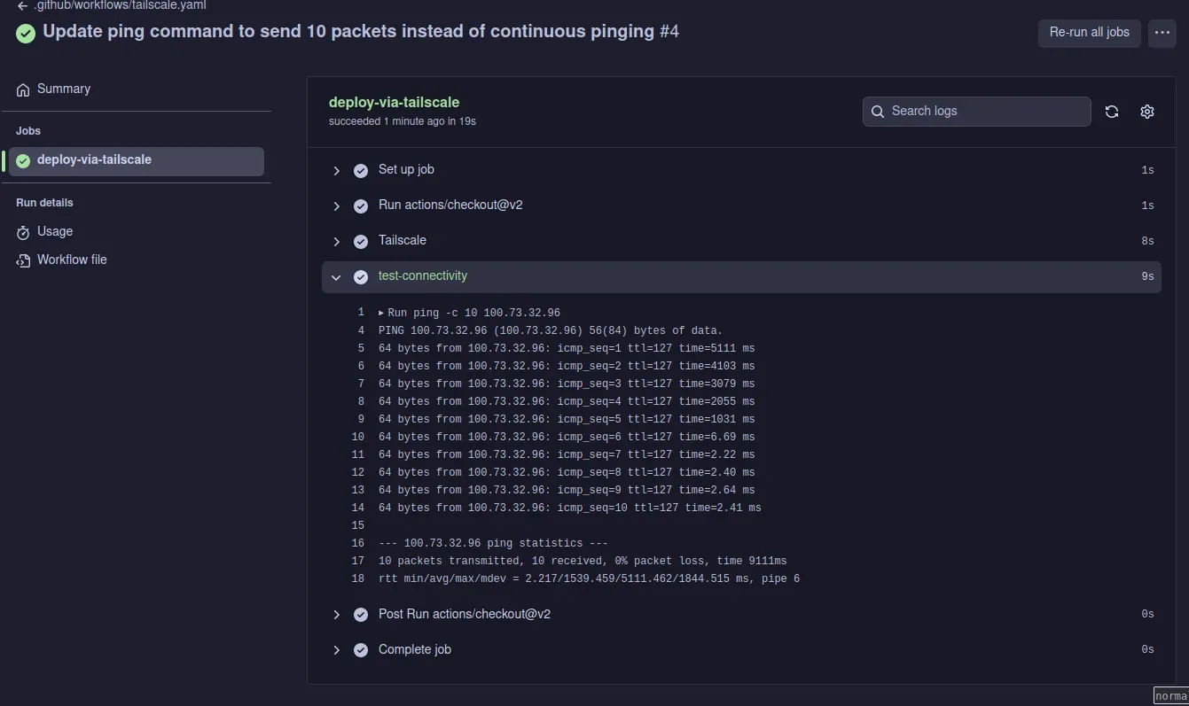Expand the Set up job step
The image size is (1189, 706).
click(x=336, y=170)
